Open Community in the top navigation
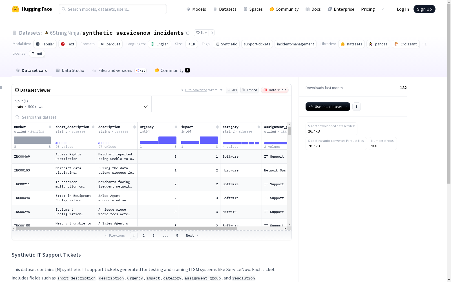 284,9
